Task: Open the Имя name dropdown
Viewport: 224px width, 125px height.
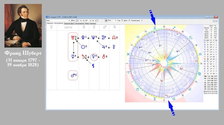Action: tap(69, 21)
